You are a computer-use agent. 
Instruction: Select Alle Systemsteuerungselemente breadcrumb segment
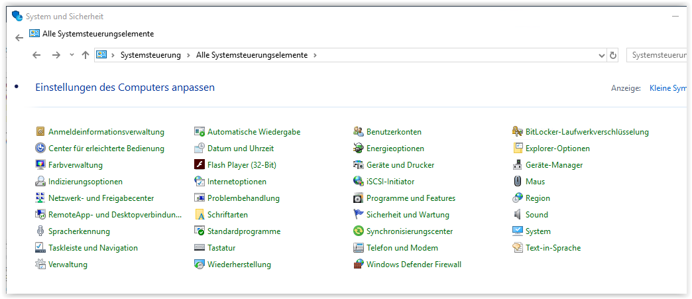pyautogui.click(x=252, y=56)
